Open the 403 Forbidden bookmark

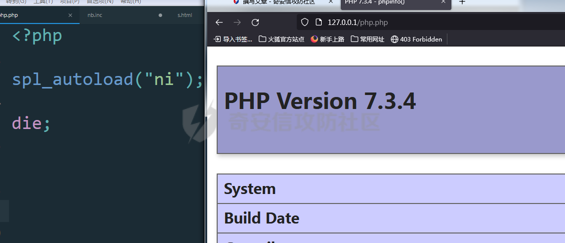coord(416,39)
